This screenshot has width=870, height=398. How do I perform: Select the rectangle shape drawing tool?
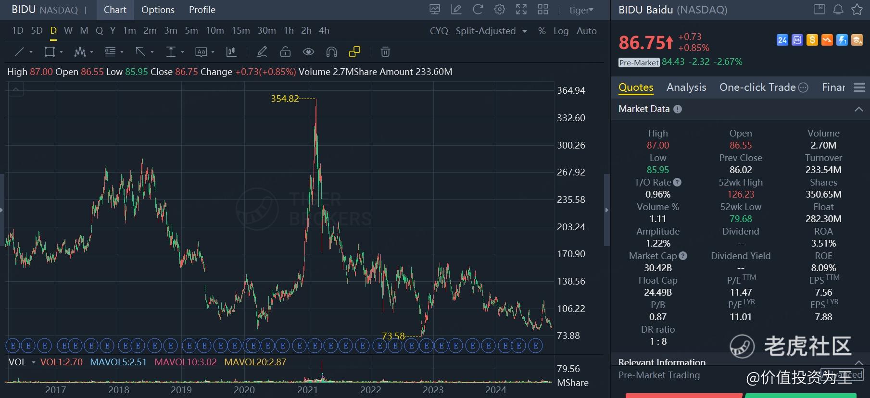(50, 52)
